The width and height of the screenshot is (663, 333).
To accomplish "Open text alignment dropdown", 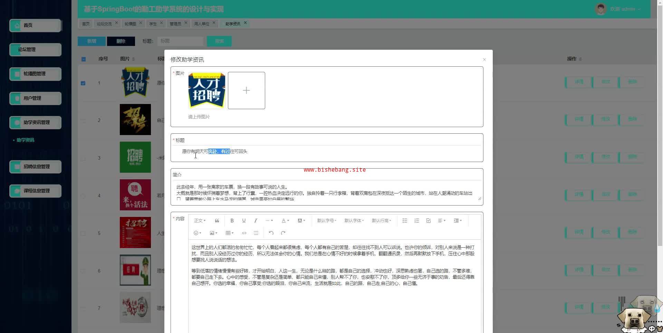I will (442, 221).
